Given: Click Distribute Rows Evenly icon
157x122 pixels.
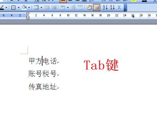Looking at the screenshot, I should [x=74, y=7].
